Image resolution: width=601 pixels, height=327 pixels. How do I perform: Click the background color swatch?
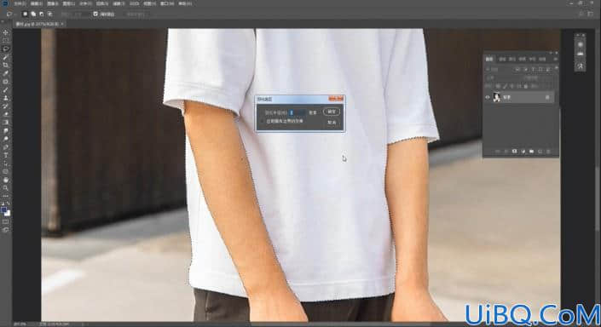(x=8, y=213)
